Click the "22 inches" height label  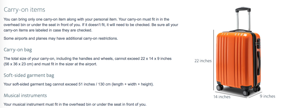click(203, 61)
